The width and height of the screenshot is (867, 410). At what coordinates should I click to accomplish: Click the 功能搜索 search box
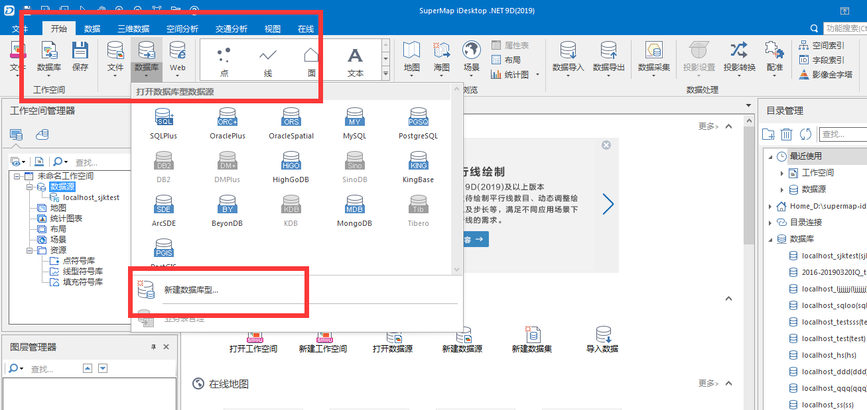click(844, 29)
